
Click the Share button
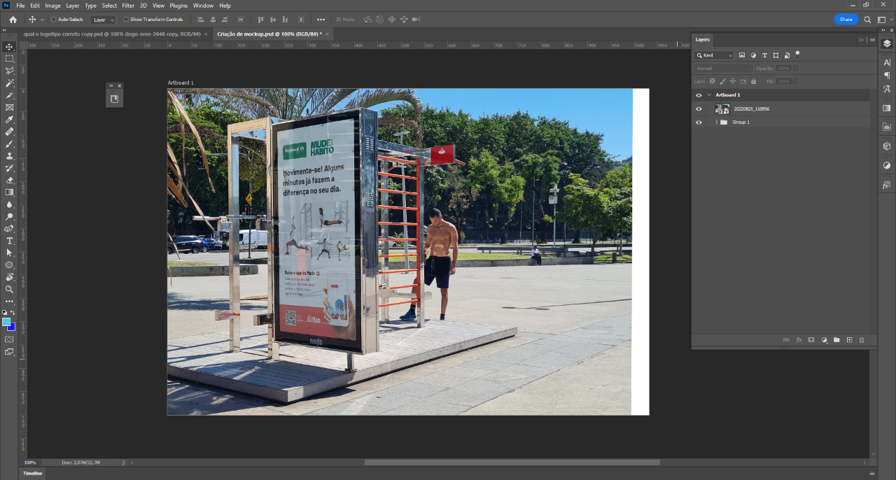click(x=846, y=20)
